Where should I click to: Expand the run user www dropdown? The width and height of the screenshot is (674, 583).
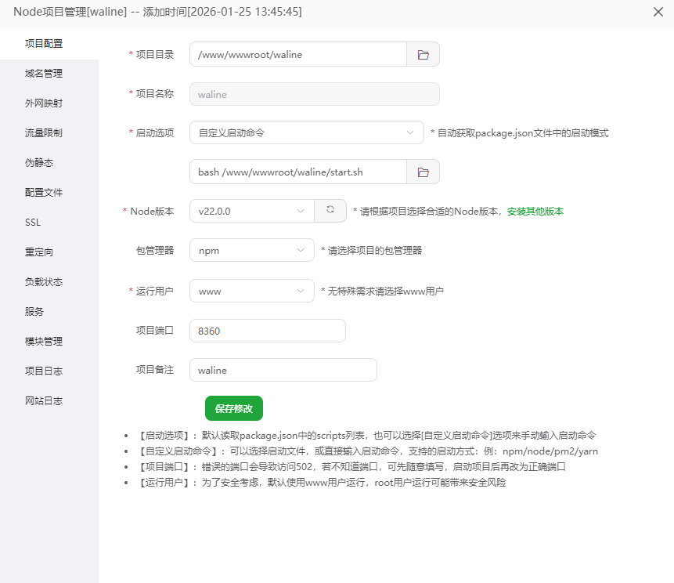[252, 291]
